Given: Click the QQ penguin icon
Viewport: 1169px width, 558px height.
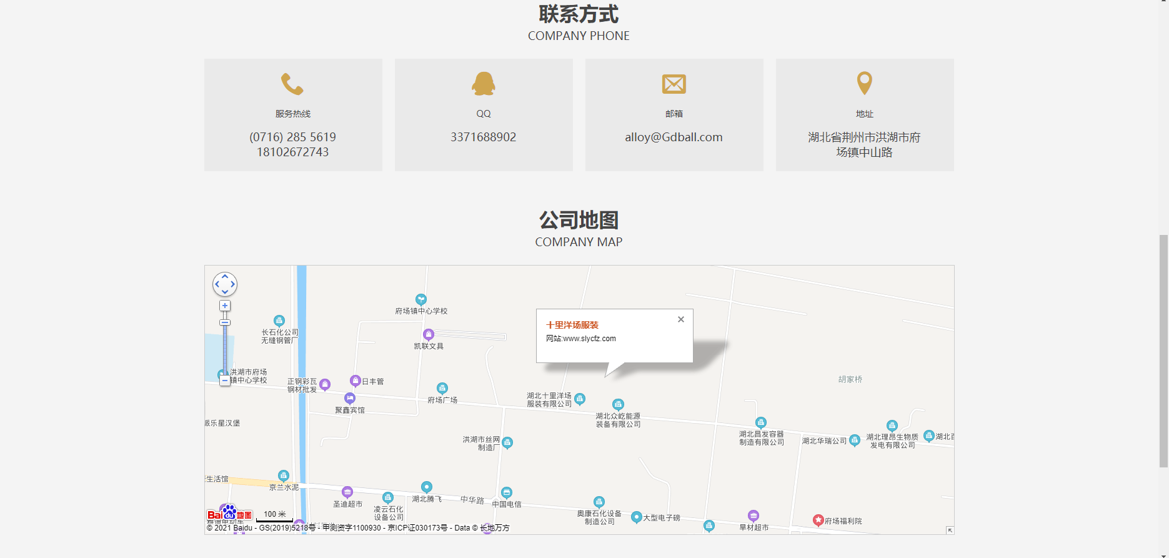Looking at the screenshot, I should (x=484, y=84).
